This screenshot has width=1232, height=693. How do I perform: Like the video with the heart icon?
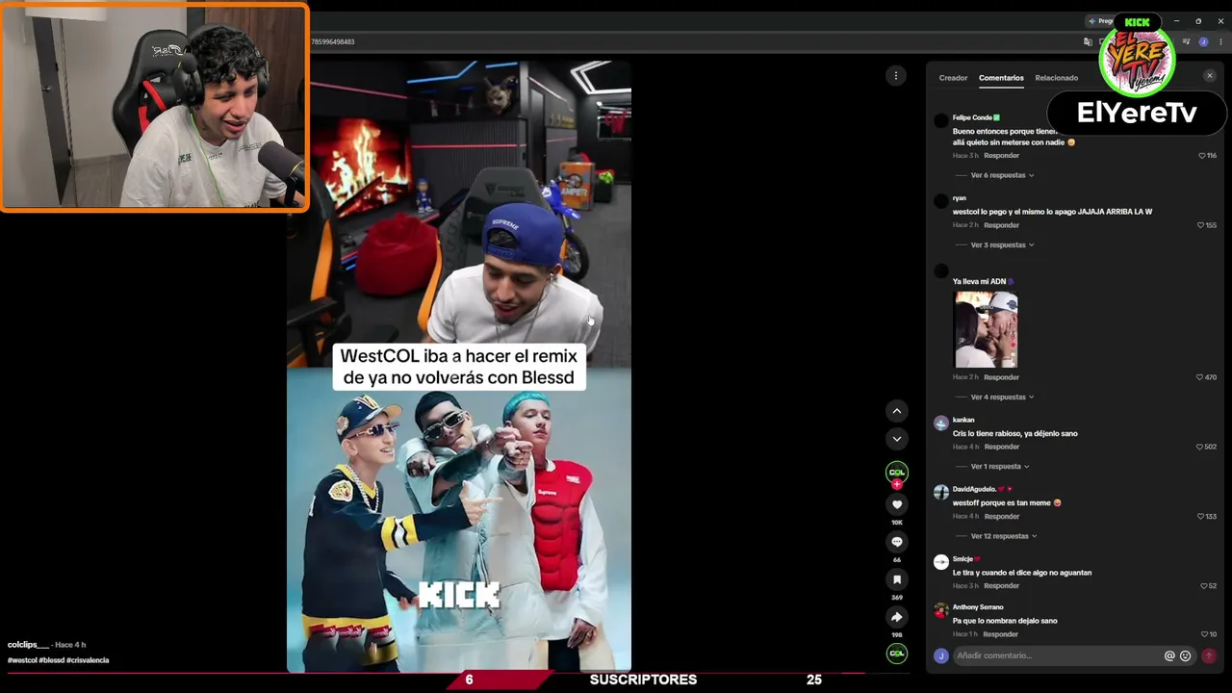tap(897, 504)
